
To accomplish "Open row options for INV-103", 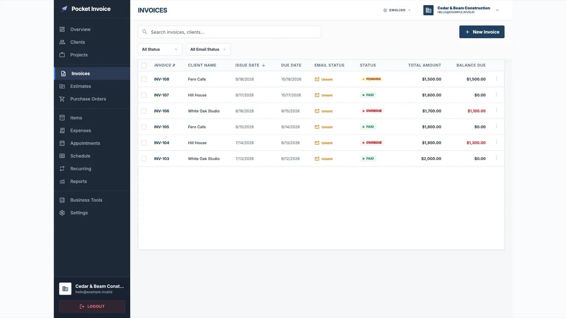I will (x=496, y=158).
